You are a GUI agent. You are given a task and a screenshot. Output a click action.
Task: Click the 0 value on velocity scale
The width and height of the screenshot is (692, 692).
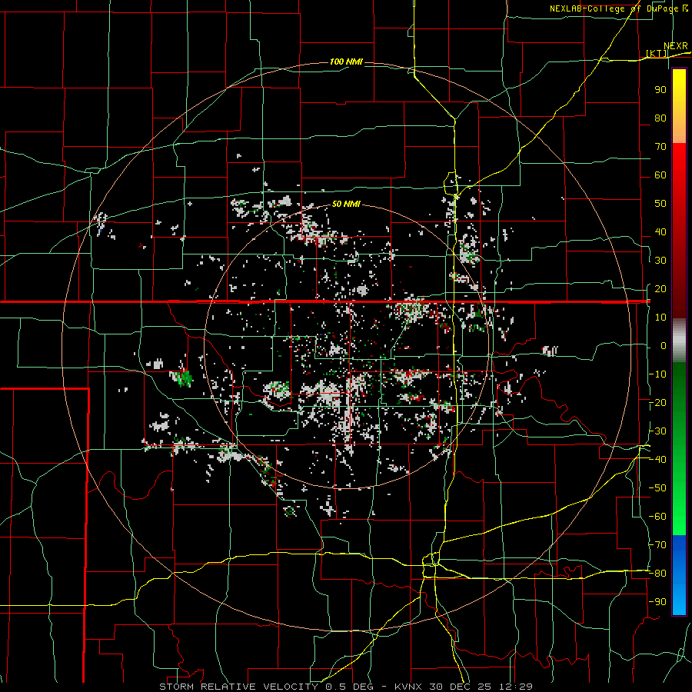(664, 346)
